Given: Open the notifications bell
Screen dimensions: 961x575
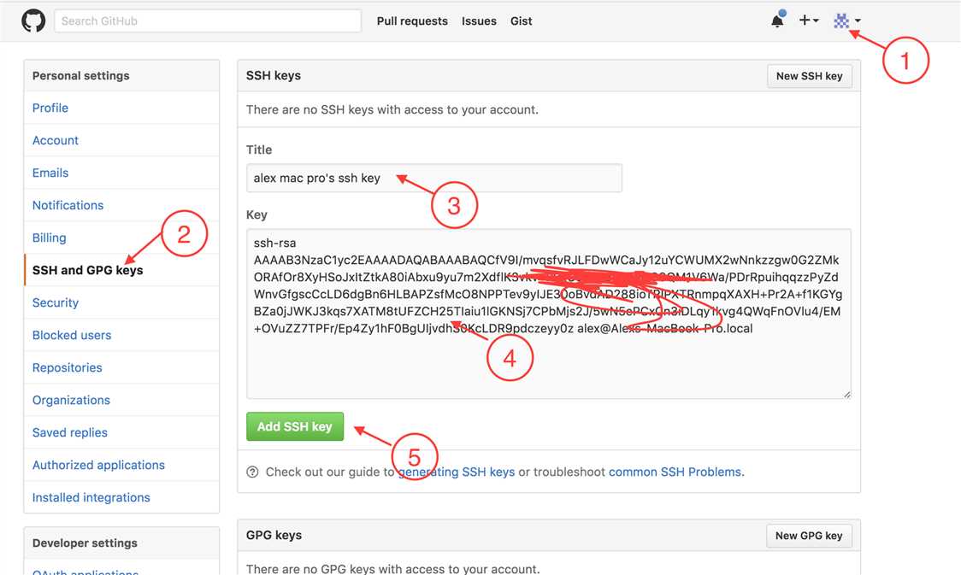Looking at the screenshot, I should pos(777,21).
